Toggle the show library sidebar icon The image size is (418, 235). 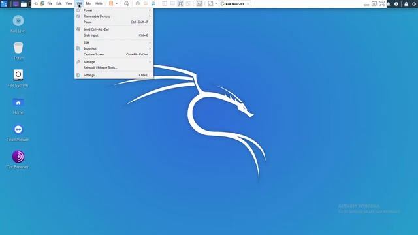click(x=165, y=3)
